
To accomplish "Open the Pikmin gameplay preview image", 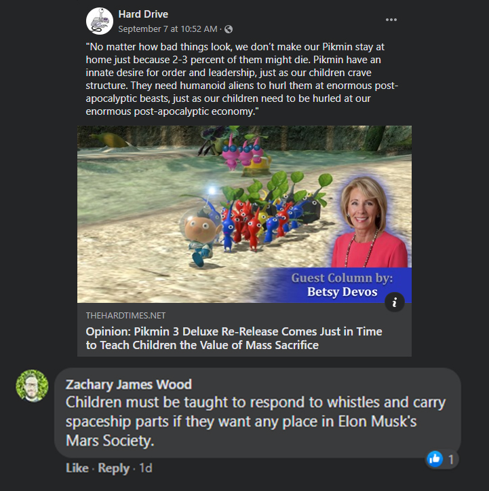I will [244, 214].
